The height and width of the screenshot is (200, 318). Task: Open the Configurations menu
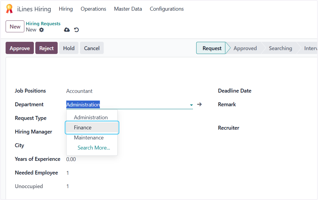tap(167, 9)
